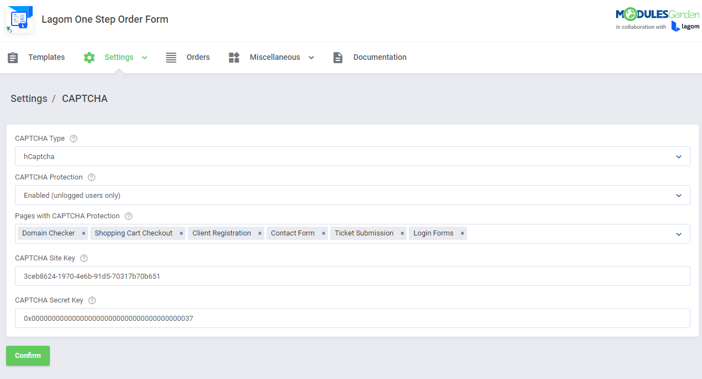This screenshot has height=379, width=702.
Task: Click the CAPTCHA Protection label
Action: [49, 177]
